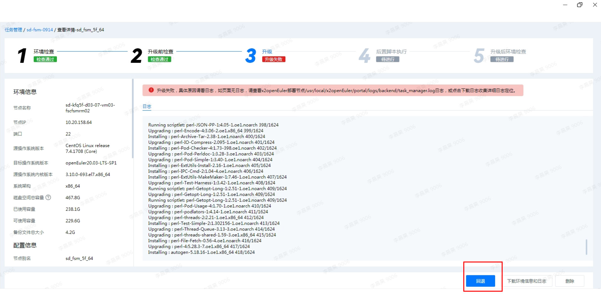Click 下载环境信息和日志 button
This screenshot has width=601, height=297.
coord(527,281)
